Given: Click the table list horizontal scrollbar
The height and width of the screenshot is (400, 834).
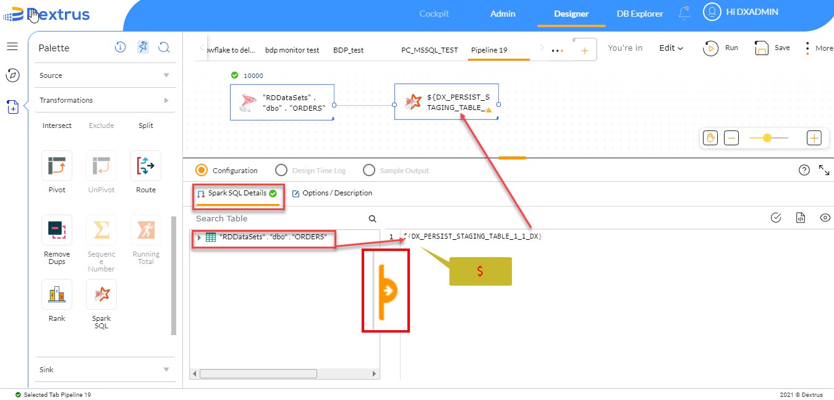Looking at the screenshot, I should pos(258,373).
